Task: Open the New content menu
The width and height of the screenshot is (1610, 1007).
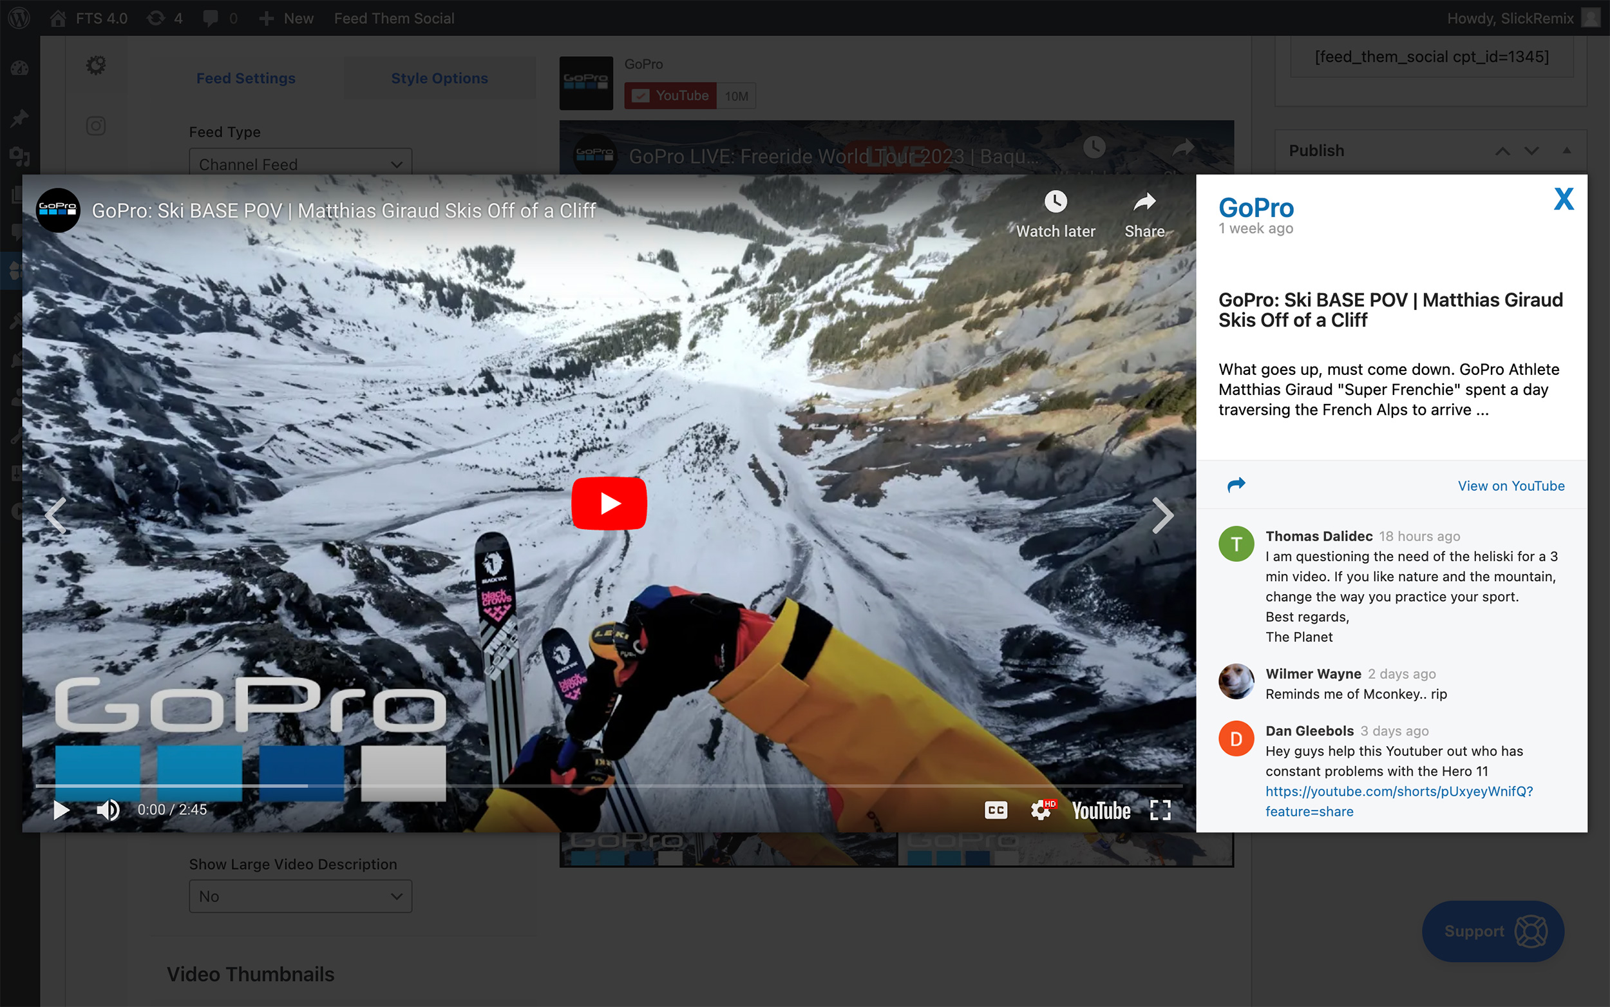Action: click(286, 18)
